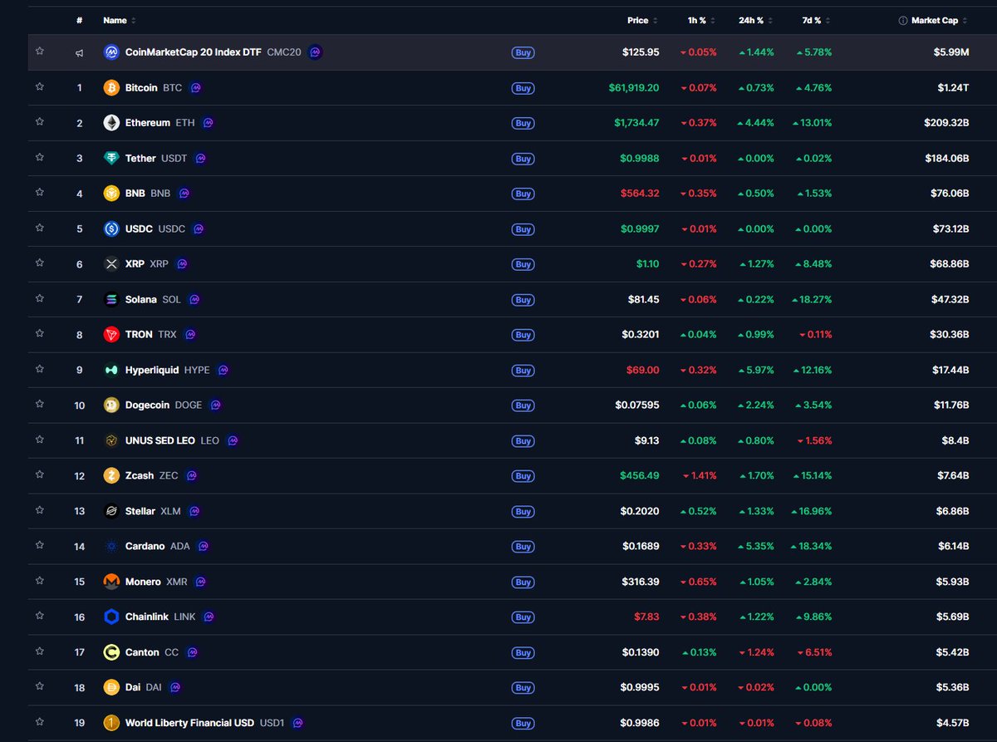Click the Solana logo icon
The width and height of the screenshot is (997, 742).
pos(111,299)
